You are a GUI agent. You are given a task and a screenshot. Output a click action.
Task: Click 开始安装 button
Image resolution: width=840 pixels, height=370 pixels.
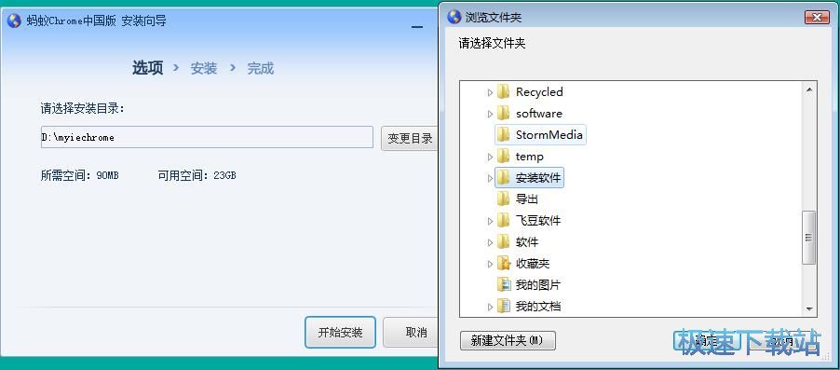pos(340,333)
